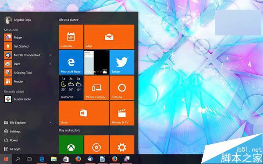Open the Photos tile
The width and height of the screenshot is (263, 164).
click(96, 62)
